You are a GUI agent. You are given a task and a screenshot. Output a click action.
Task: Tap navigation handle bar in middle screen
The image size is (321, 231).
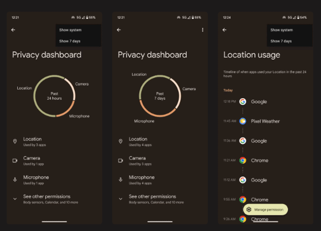pos(160,222)
